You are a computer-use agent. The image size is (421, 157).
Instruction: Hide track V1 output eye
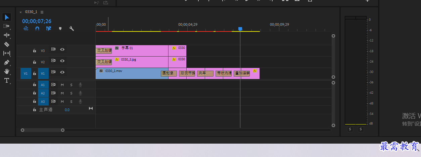(62, 72)
